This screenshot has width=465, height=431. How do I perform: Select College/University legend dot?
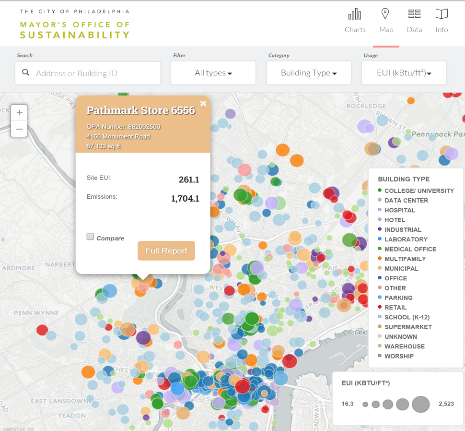pyautogui.click(x=380, y=190)
